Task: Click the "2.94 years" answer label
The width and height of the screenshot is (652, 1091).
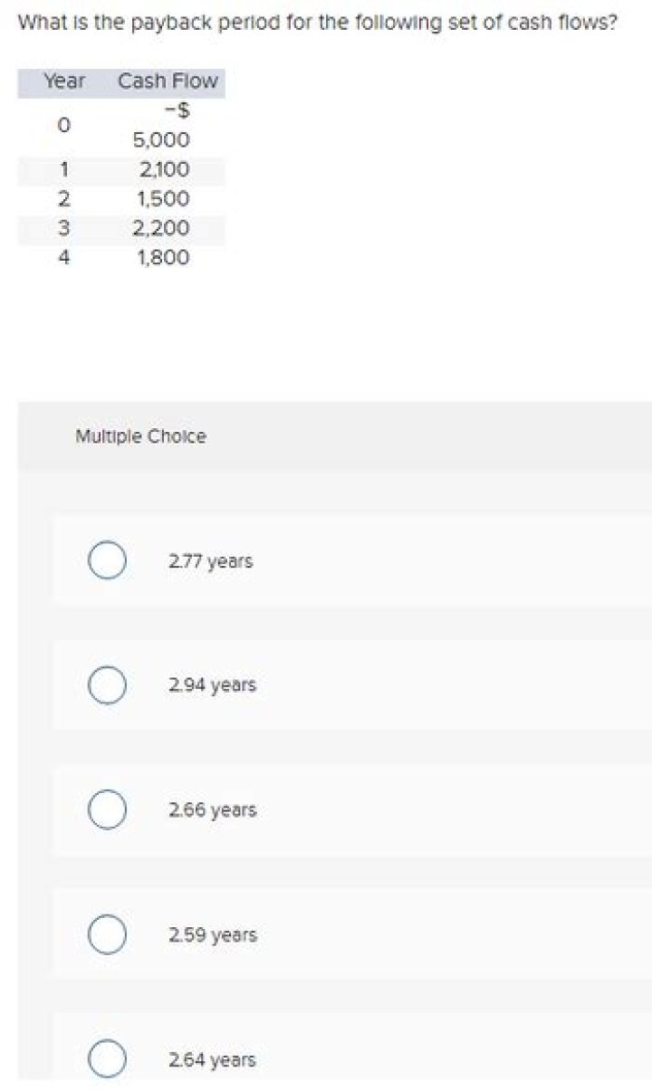Action: [x=212, y=685]
